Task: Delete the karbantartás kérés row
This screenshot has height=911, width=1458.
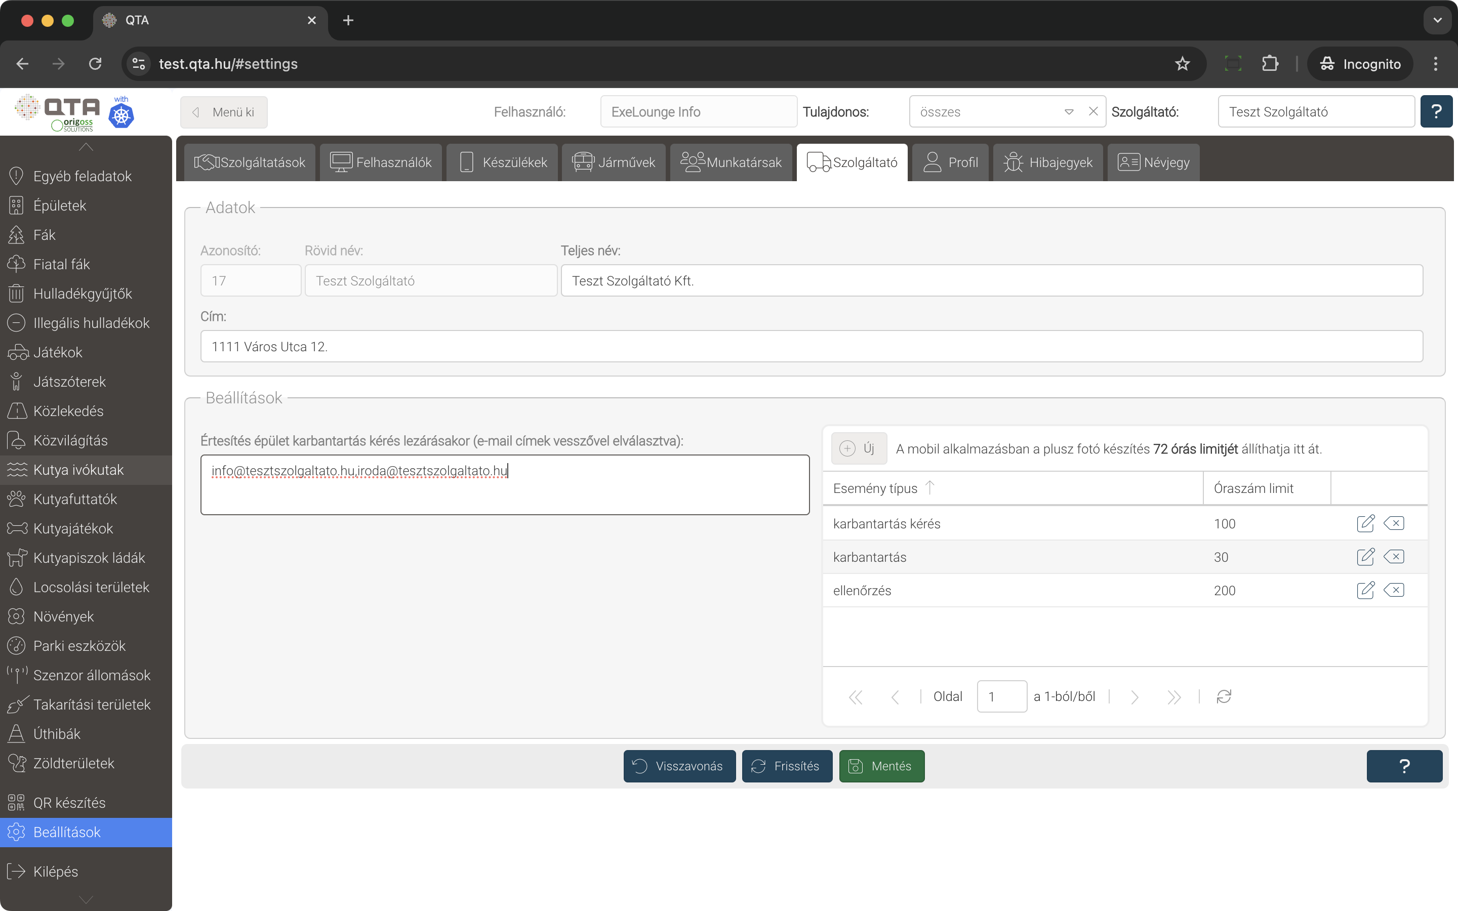Action: (1394, 523)
